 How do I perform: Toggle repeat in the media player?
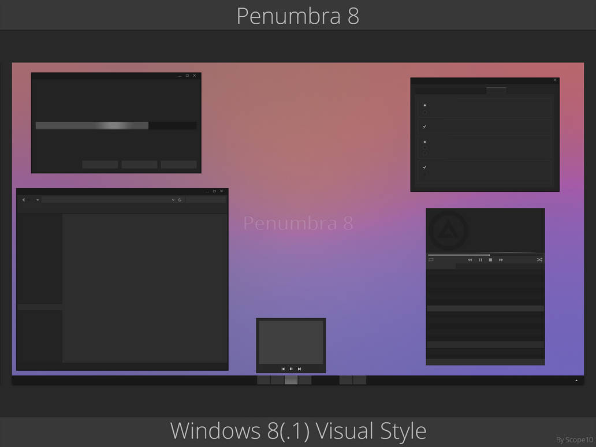[431, 260]
